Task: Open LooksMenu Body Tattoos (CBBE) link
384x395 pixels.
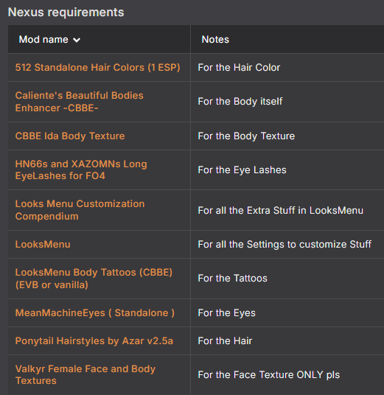Action: tap(94, 279)
